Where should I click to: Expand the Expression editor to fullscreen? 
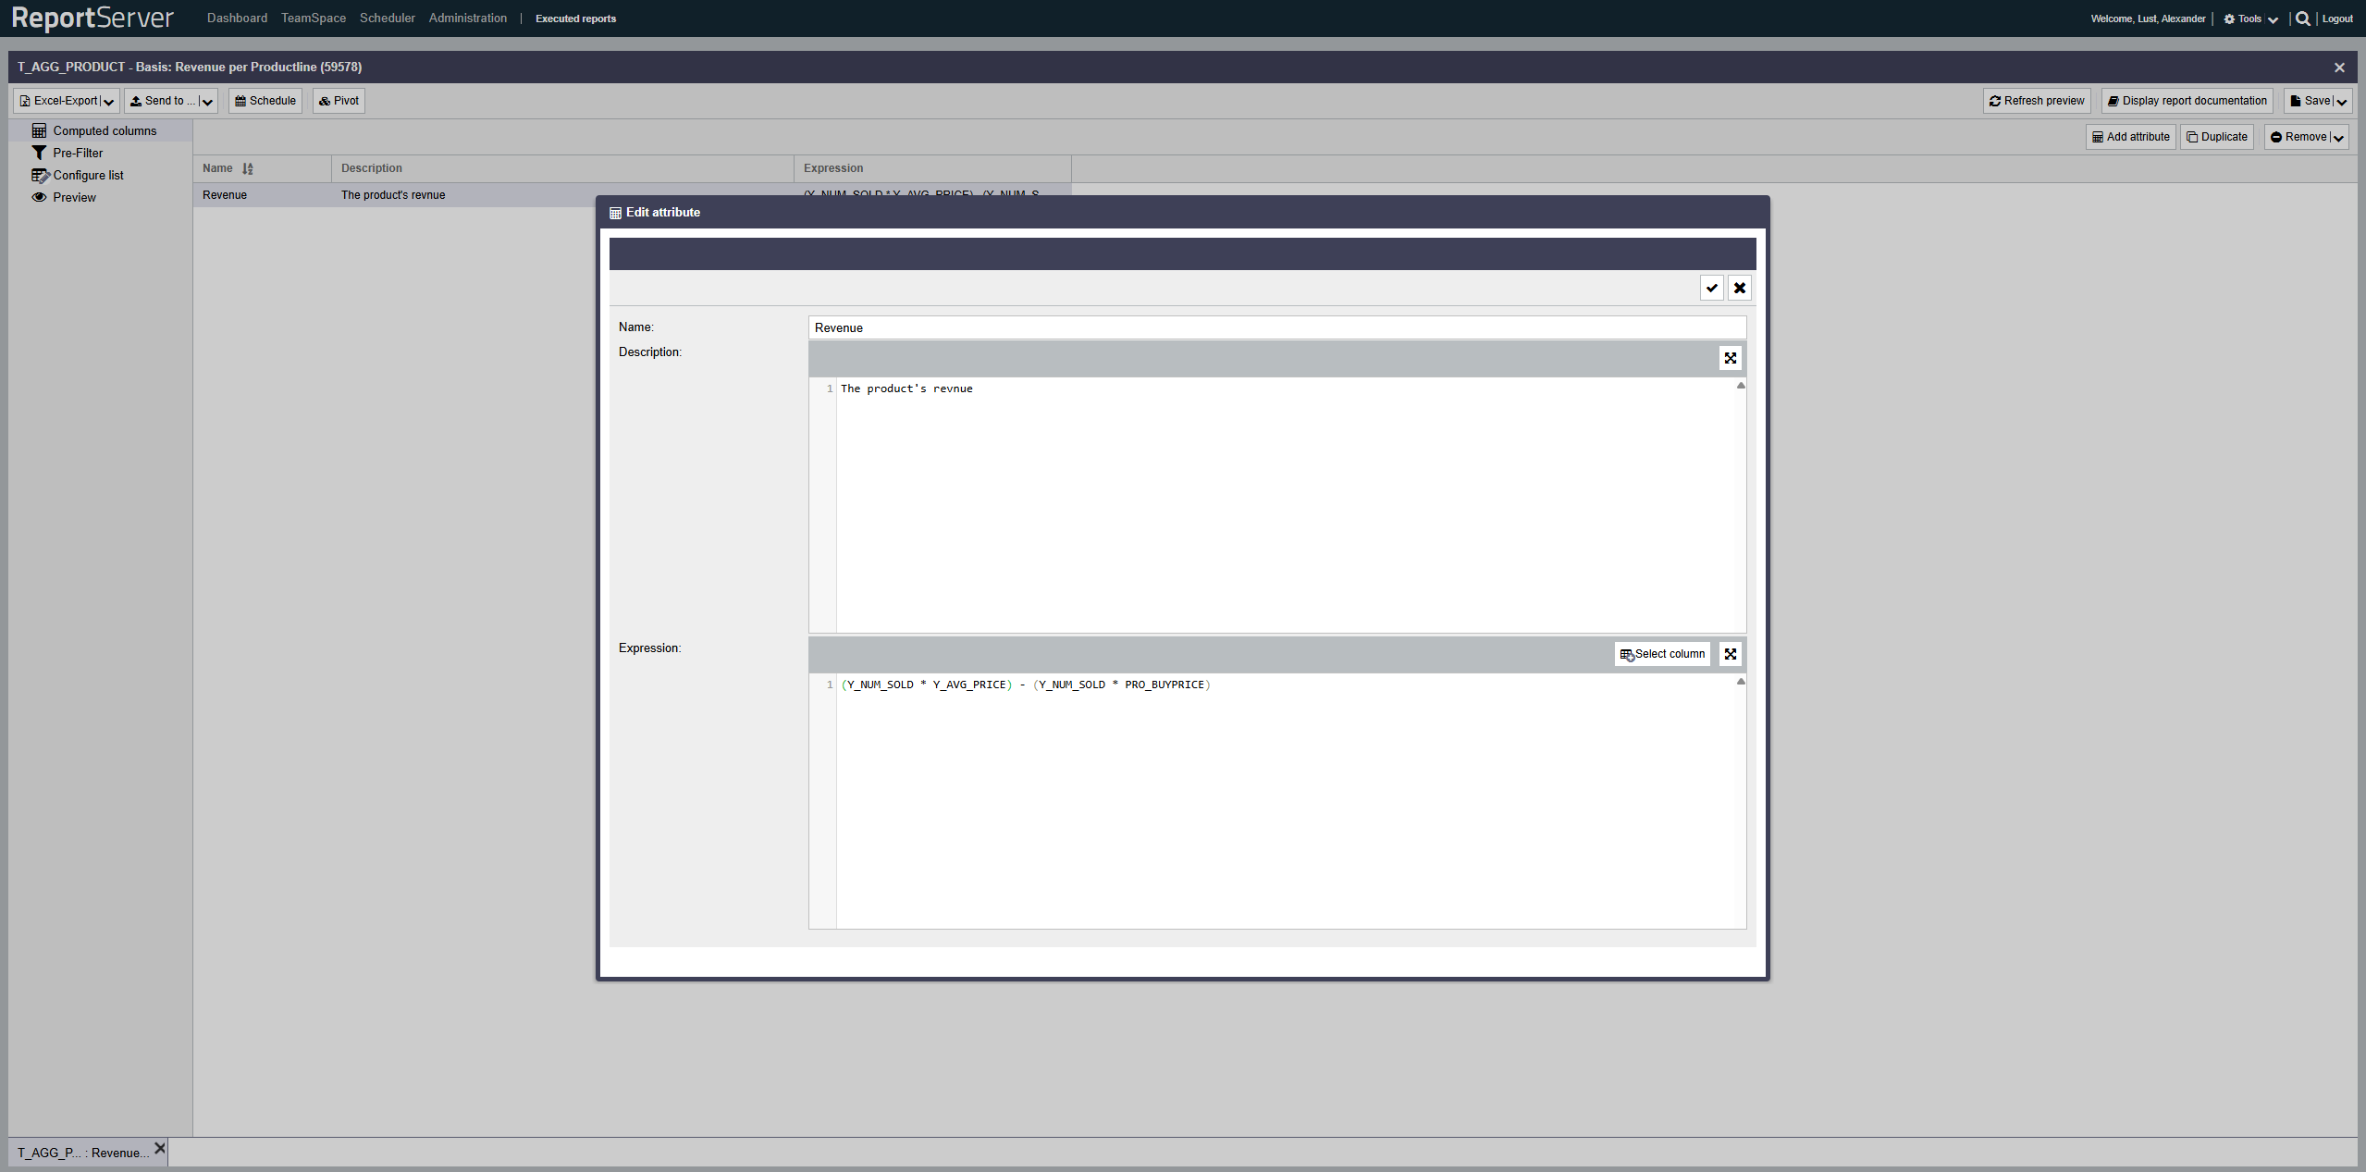(1730, 654)
